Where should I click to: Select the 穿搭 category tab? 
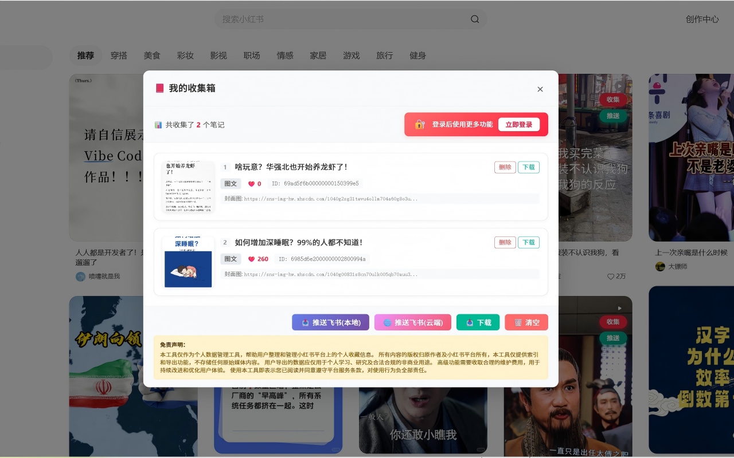(x=119, y=56)
